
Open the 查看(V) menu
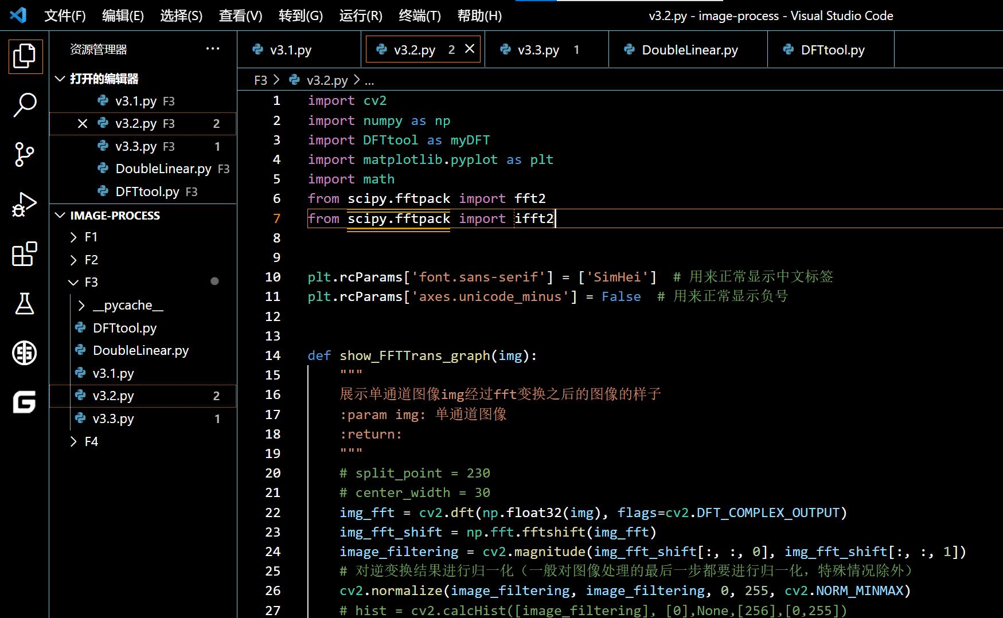click(x=240, y=15)
